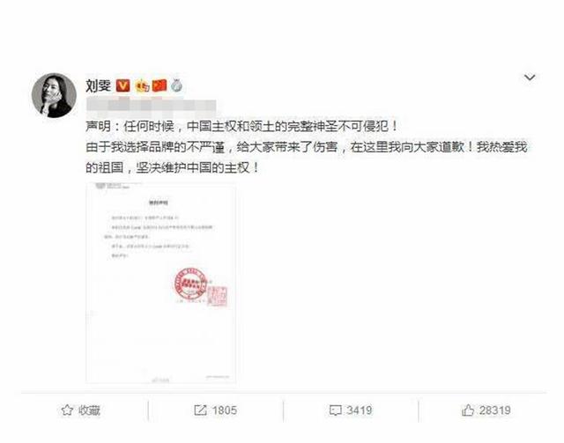Open the attached statement document image

(160, 283)
